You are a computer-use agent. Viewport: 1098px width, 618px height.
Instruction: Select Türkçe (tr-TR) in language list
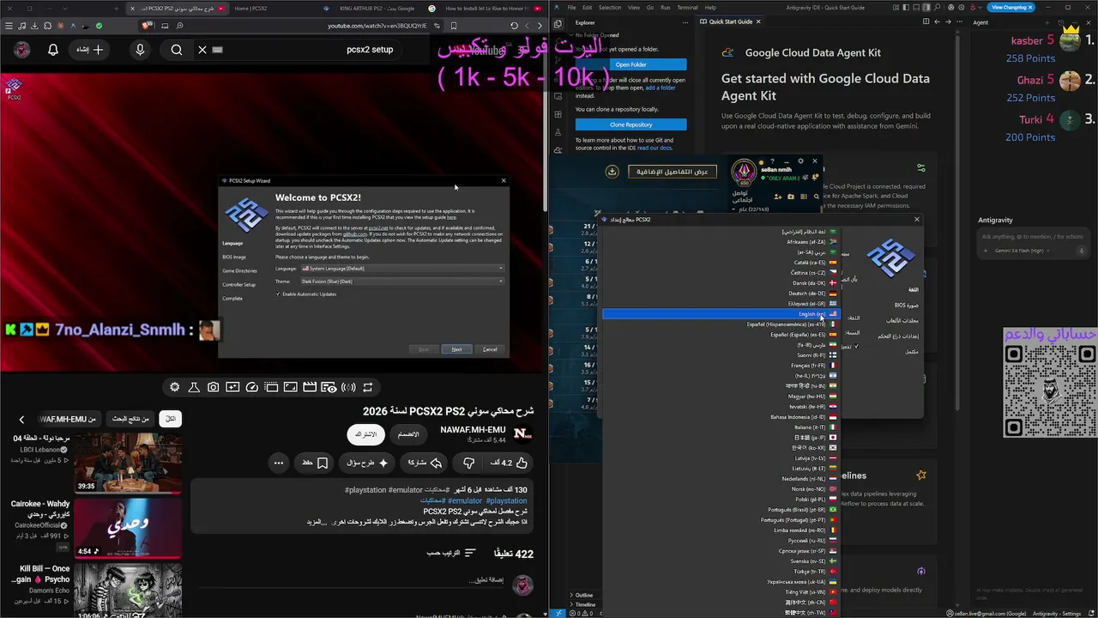pyautogui.click(x=721, y=572)
